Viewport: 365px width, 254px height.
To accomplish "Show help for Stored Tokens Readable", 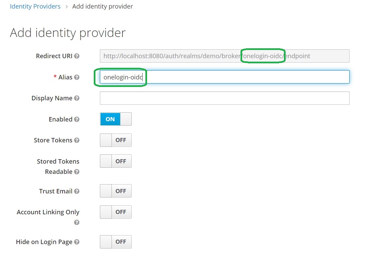I will [77, 172].
